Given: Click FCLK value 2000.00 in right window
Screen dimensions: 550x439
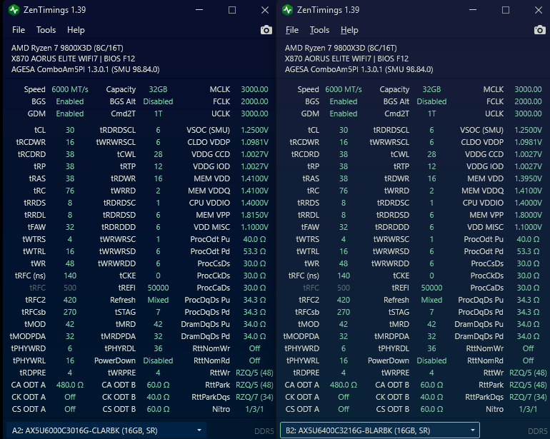Looking at the screenshot, I should [528, 101].
